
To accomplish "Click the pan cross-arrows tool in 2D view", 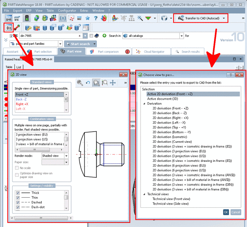I will click(113, 83).
